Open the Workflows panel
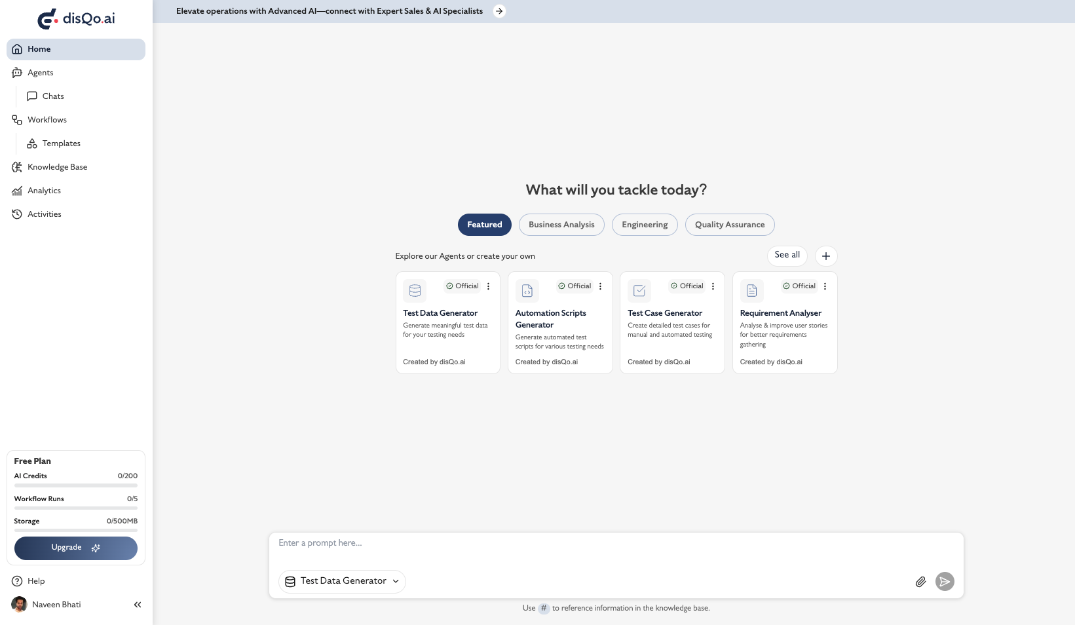 (47, 120)
